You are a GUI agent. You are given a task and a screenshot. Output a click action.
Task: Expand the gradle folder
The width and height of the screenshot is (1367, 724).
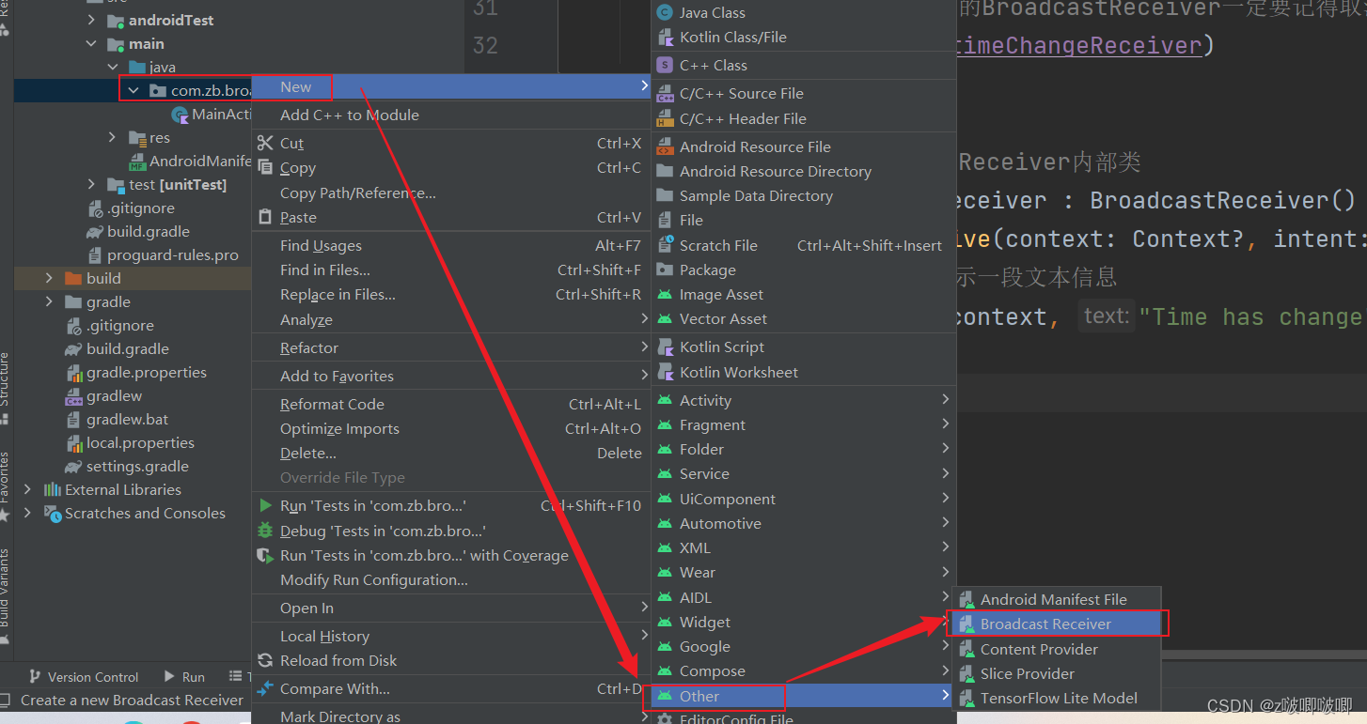click(x=49, y=301)
